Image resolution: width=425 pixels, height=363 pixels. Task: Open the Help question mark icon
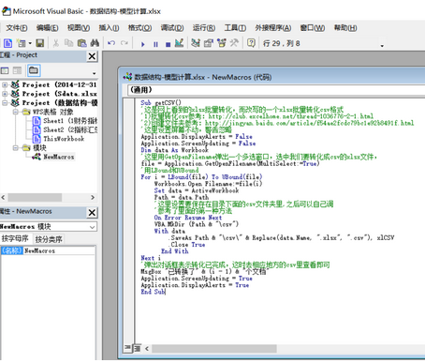251,43
